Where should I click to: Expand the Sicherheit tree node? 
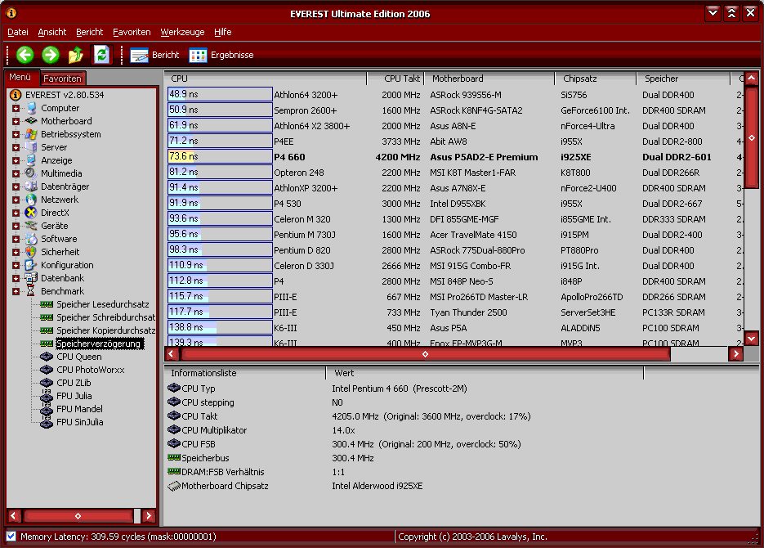(16, 253)
